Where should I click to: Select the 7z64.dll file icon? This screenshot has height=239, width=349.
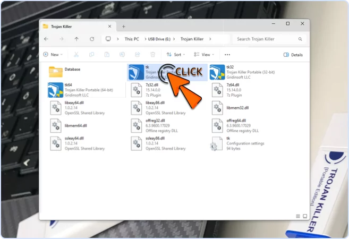click(x=217, y=90)
